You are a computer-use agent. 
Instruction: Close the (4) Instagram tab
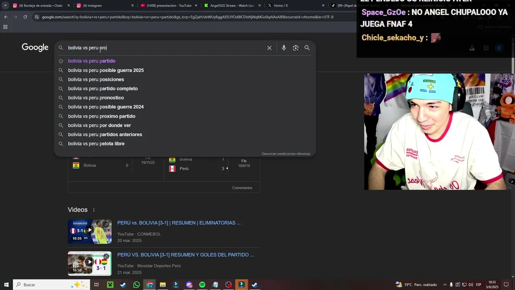tap(132, 6)
